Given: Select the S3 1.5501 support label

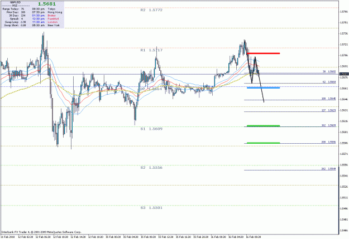Looking at the screenshot, I should tap(151, 208).
